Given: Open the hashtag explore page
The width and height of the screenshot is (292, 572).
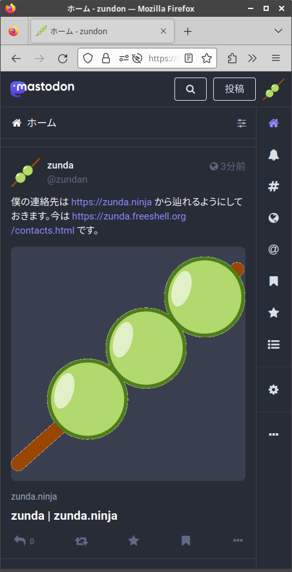Looking at the screenshot, I should point(274,187).
